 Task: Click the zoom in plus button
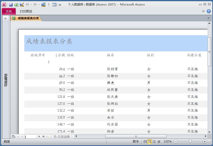click(205, 142)
